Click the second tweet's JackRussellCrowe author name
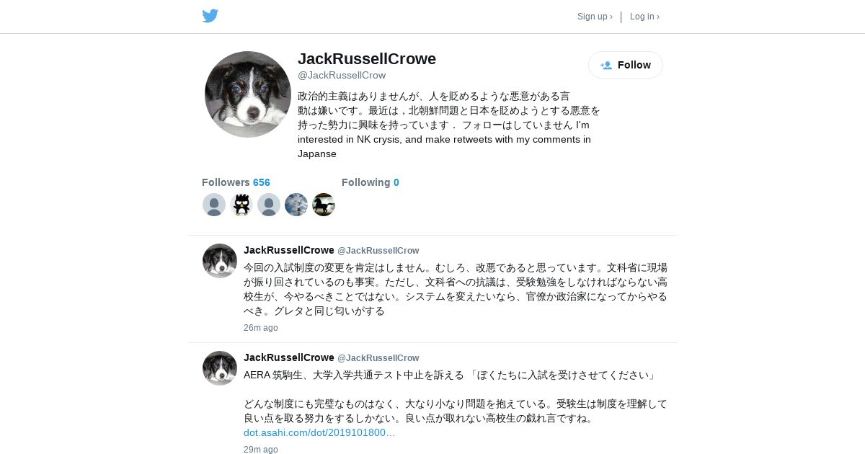This screenshot has height=454, width=865. (289, 357)
